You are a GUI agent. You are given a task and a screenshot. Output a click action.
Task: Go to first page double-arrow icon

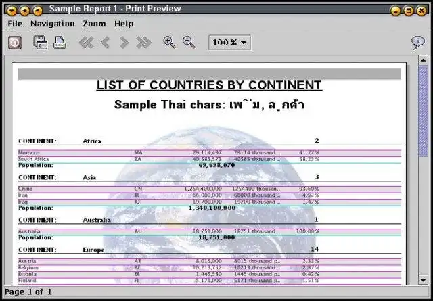(86, 43)
